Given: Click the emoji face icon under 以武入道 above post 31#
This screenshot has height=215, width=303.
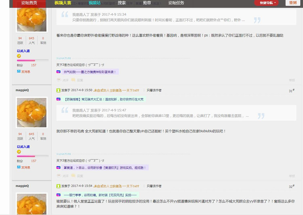Looking at the screenshot, I should pyautogui.click(x=19, y=56).
